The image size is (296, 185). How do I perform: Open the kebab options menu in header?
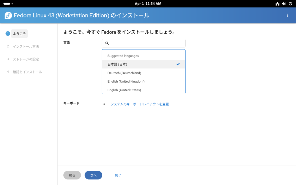[x=287, y=15]
